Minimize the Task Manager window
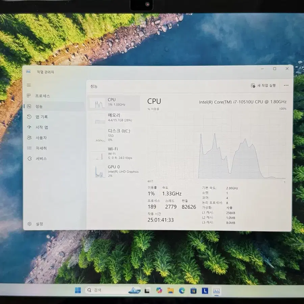Image resolution: width=304 pixels, height=304 pixels. 262,69
